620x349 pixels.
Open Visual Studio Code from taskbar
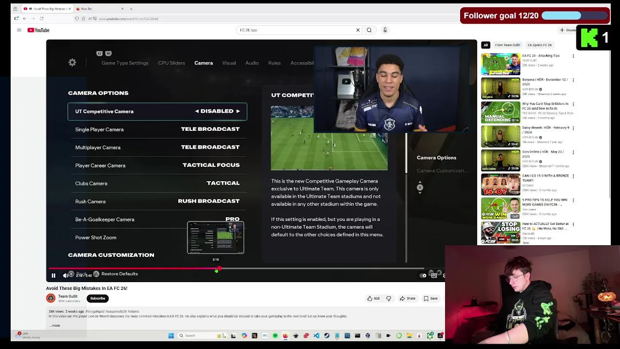coord(316,335)
